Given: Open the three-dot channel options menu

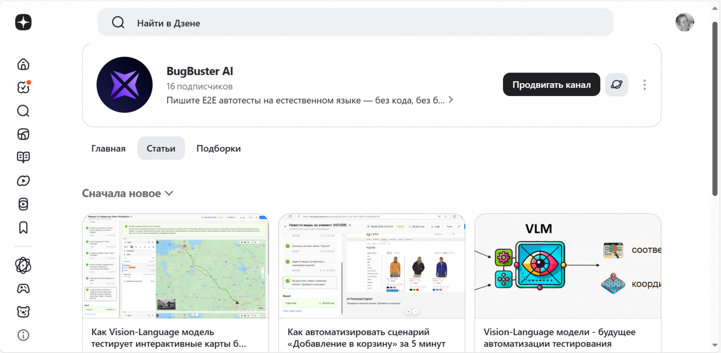Looking at the screenshot, I should [644, 84].
